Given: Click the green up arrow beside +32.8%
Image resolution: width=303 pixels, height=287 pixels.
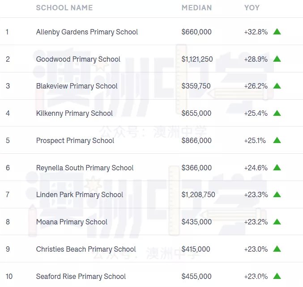Looking at the screenshot, I should [x=277, y=31].
